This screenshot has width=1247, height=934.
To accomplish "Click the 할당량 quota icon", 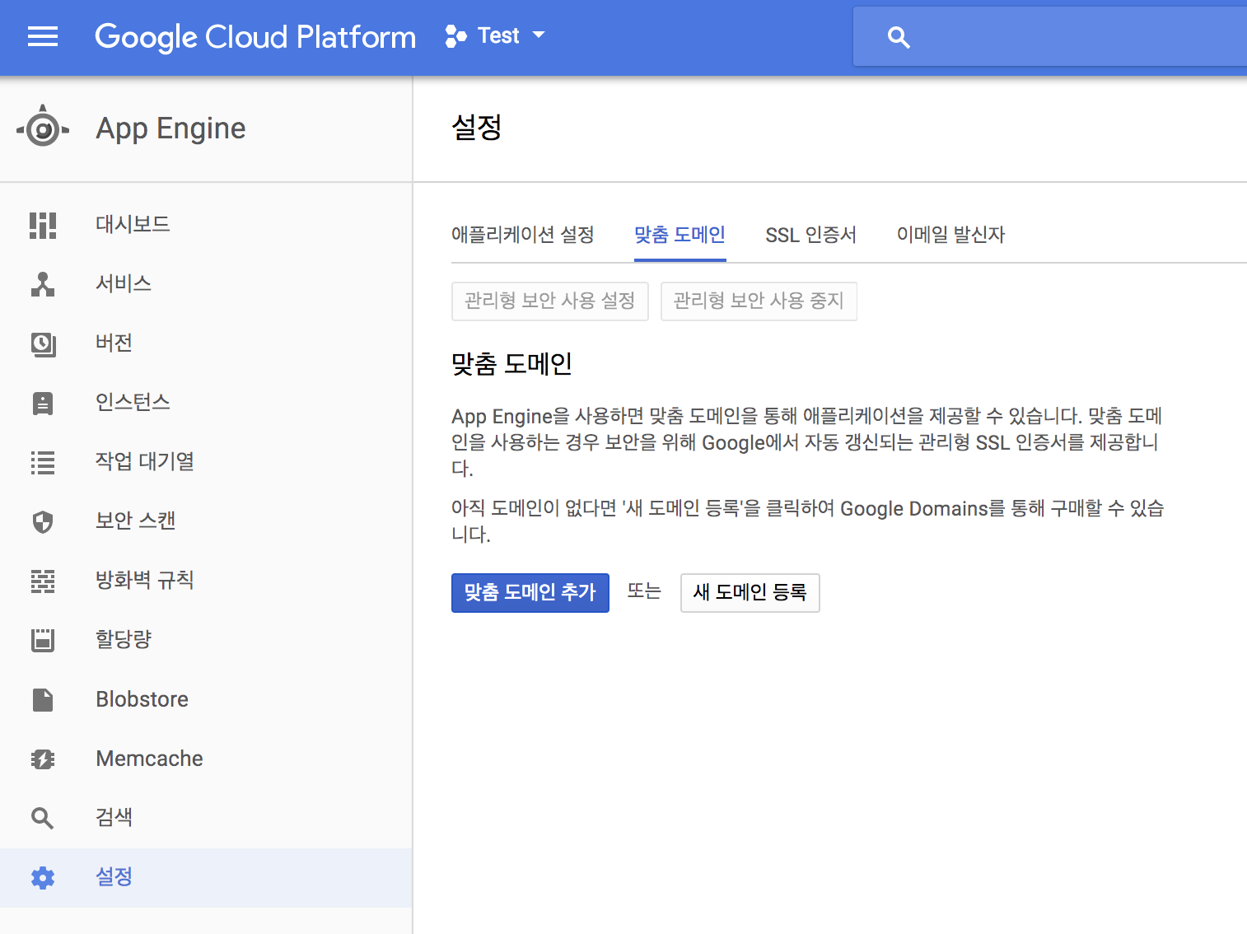I will click(x=43, y=640).
